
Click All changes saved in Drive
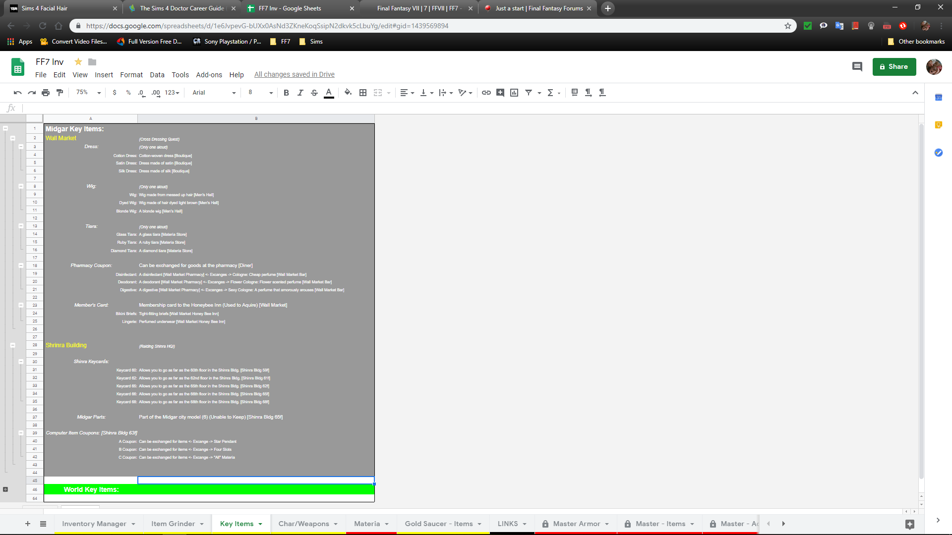(295, 75)
